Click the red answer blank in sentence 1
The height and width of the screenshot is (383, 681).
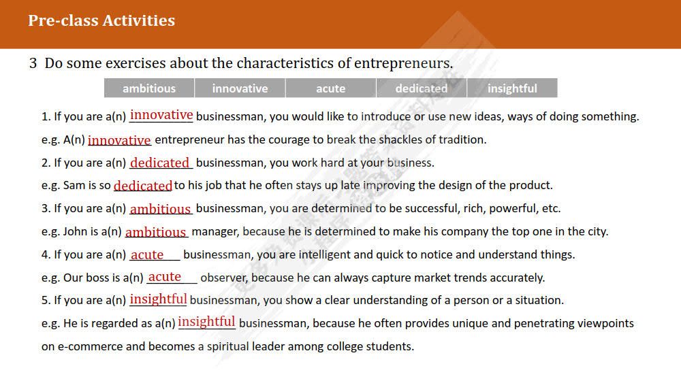coord(161,115)
